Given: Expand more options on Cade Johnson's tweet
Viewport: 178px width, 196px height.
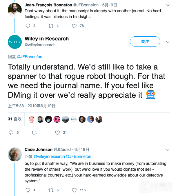Looking at the screenshot, I should (x=168, y=150).
